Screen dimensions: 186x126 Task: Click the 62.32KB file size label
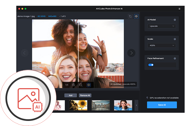(x=41, y=16)
